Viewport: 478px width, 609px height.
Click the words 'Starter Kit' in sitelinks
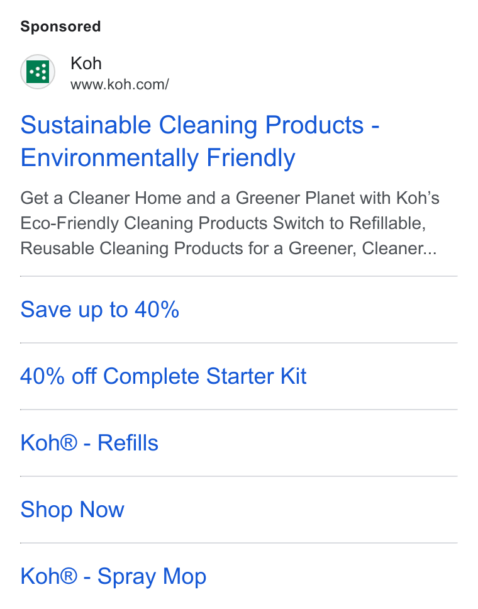click(x=256, y=376)
